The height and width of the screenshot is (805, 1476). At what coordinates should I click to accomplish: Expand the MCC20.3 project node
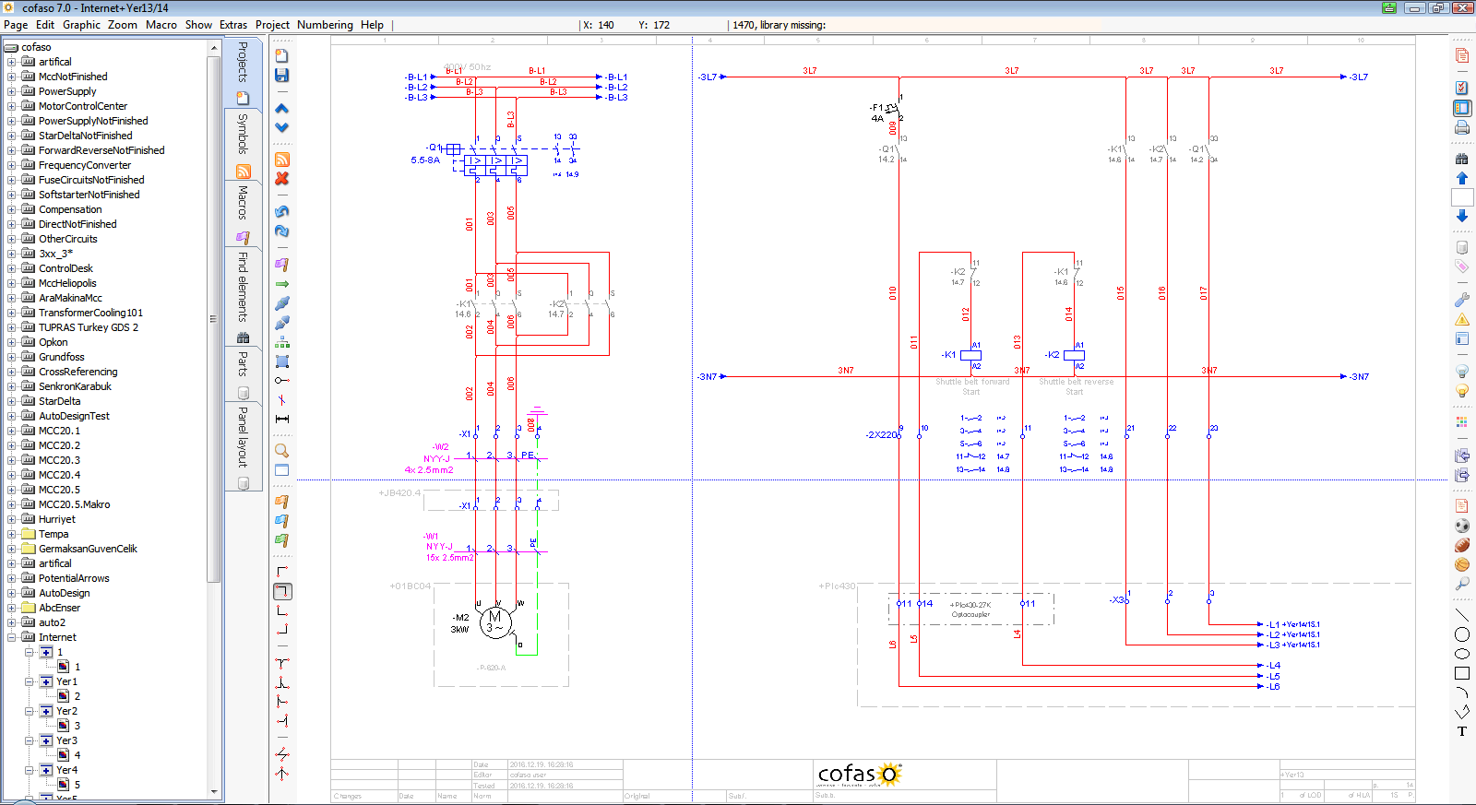point(12,460)
